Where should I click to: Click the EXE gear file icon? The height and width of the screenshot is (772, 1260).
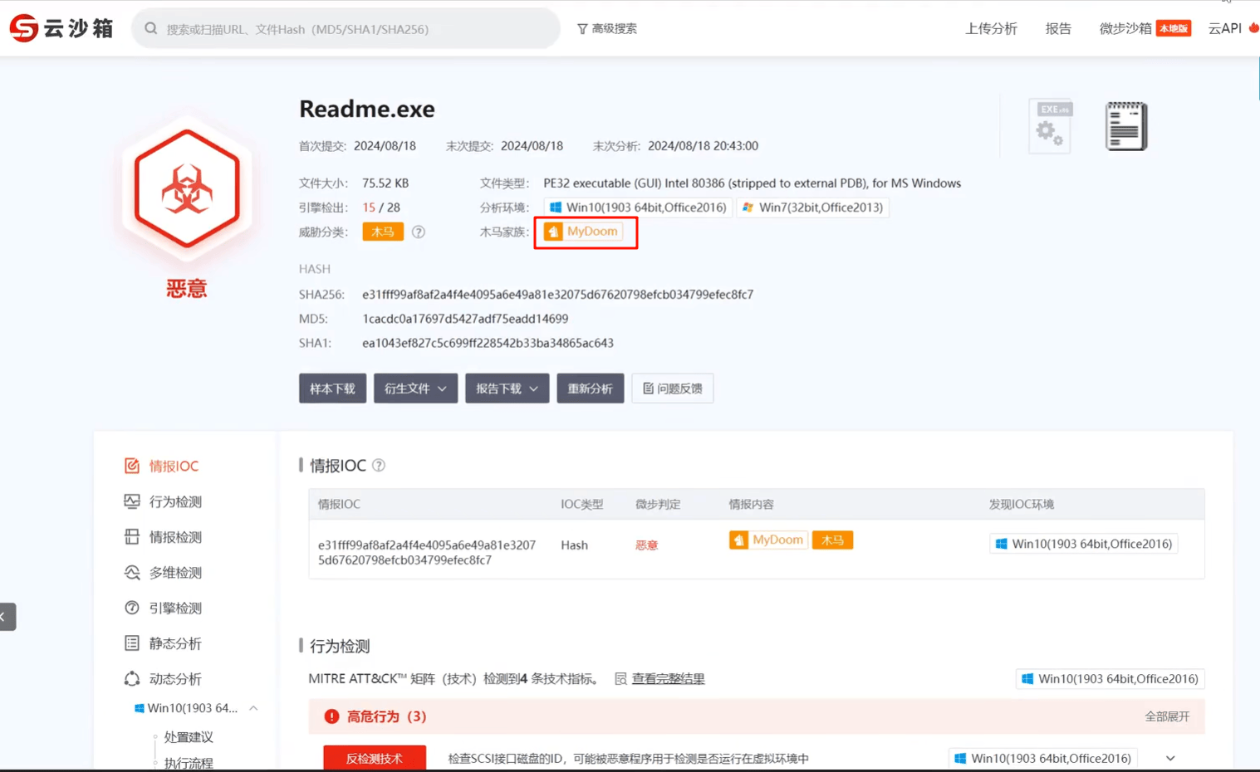tap(1051, 126)
